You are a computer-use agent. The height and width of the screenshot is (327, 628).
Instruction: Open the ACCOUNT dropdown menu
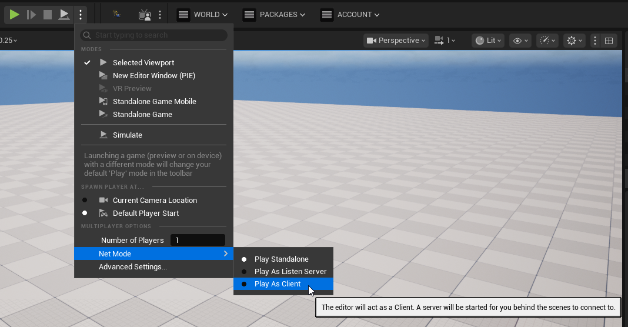[350, 15]
